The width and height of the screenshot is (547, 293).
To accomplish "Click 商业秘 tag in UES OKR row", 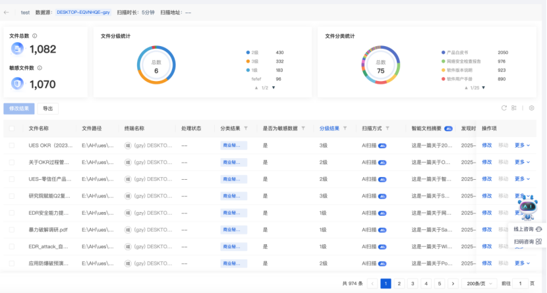I will (233, 146).
